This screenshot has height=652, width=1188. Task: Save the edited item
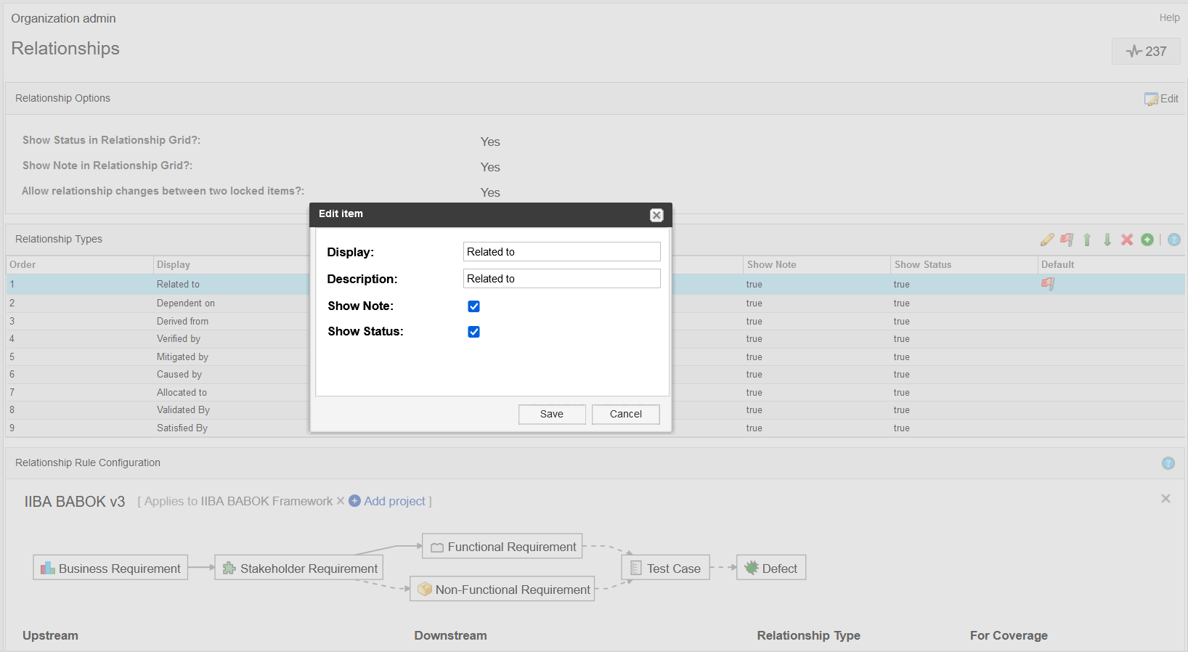(552, 414)
